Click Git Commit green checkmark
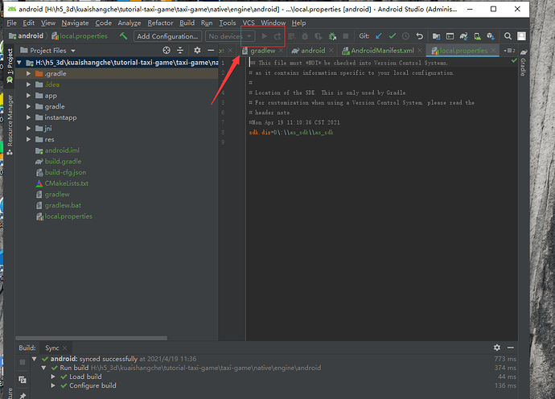The width and height of the screenshot is (555, 399). click(x=393, y=36)
